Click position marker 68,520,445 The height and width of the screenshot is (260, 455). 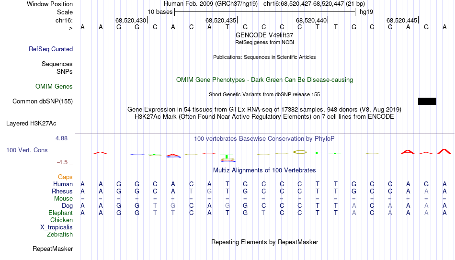click(402, 20)
